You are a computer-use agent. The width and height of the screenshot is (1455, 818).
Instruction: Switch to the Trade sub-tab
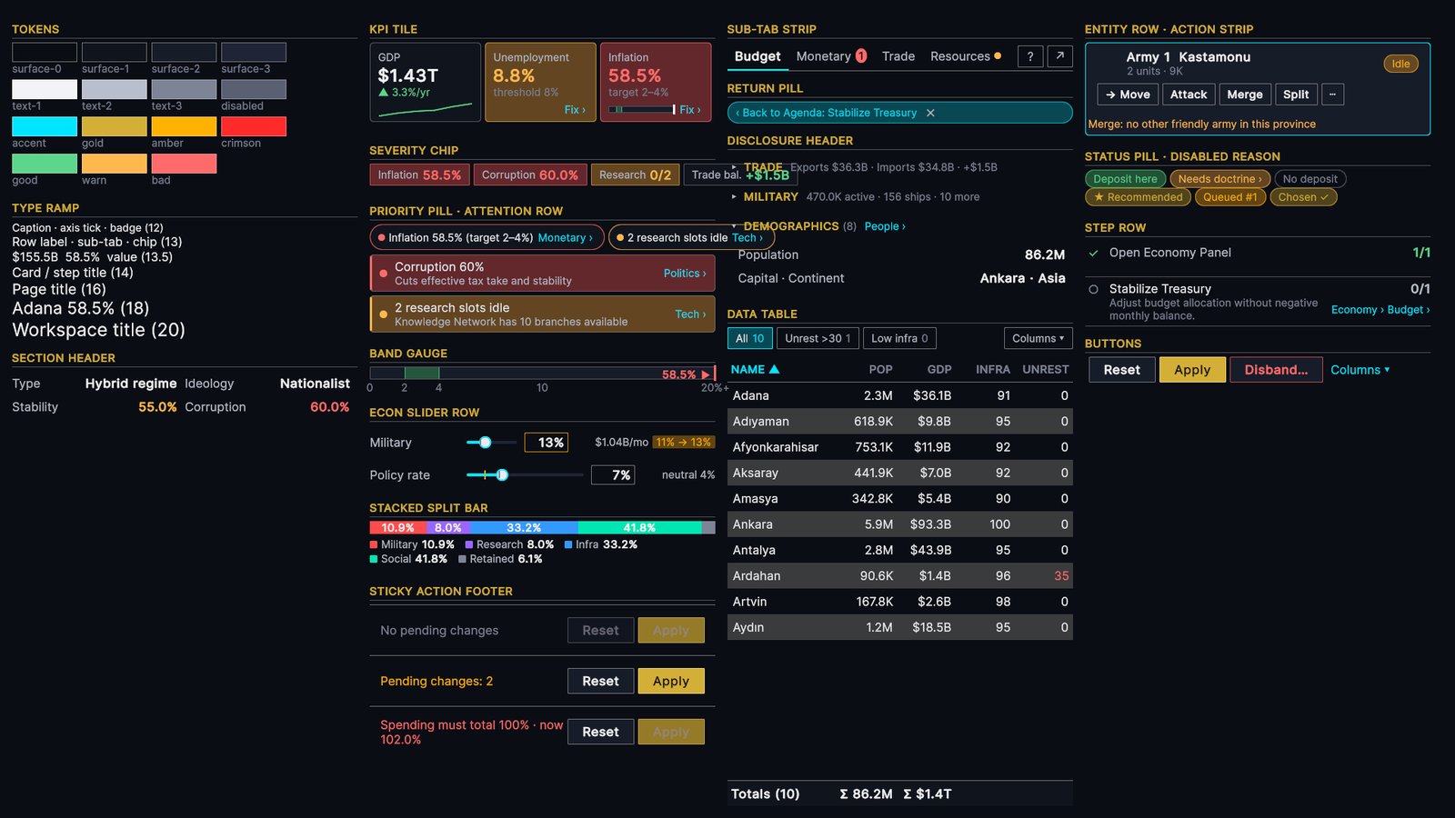click(898, 56)
